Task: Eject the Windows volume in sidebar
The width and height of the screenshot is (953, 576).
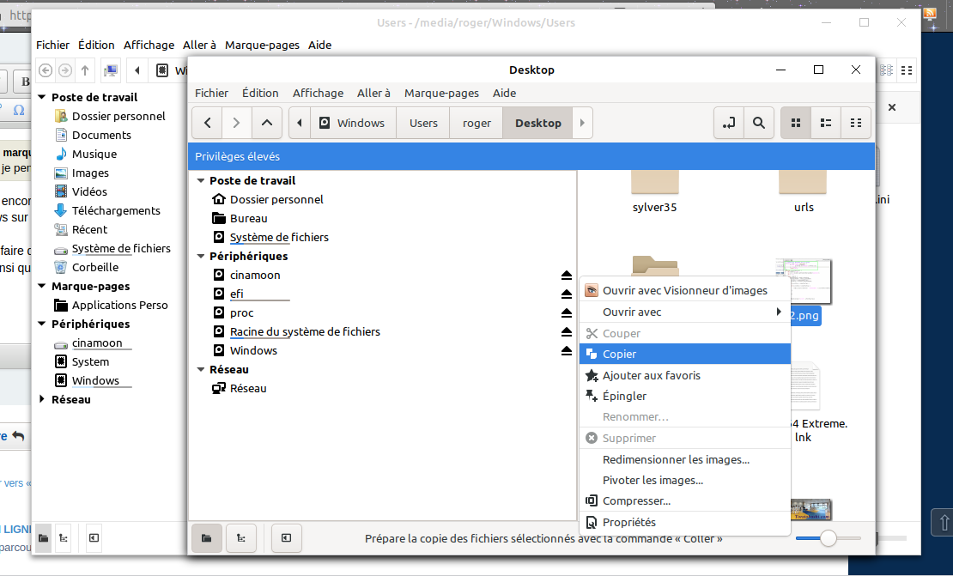Action: click(x=566, y=351)
